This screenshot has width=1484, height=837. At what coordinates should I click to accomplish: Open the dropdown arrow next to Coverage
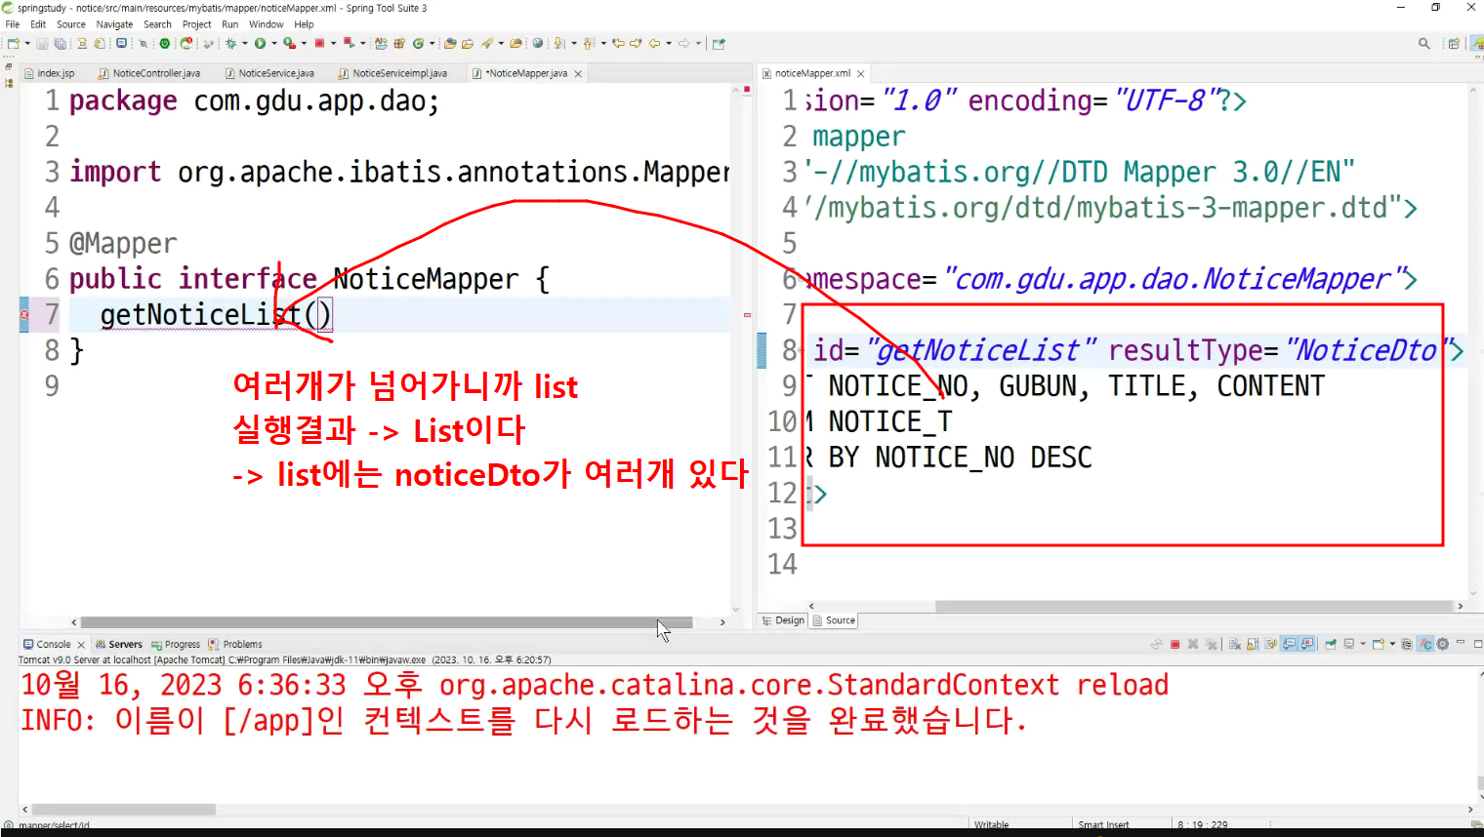(x=304, y=44)
